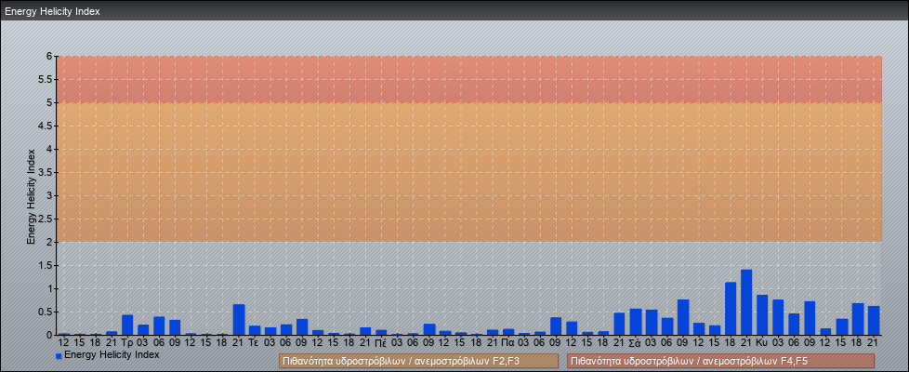The width and height of the screenshot is (909, 372).
Task: Click the Energy Helicity Index legend text
Action: point(112,354)
